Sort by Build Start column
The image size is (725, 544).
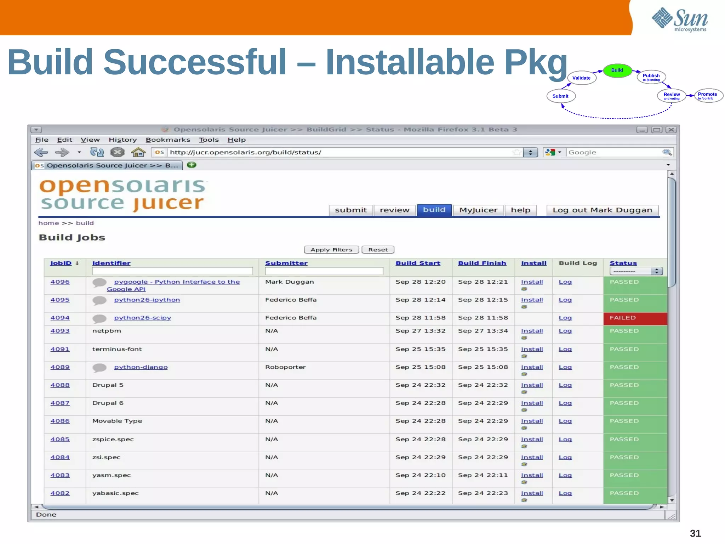tap(418, 263)
